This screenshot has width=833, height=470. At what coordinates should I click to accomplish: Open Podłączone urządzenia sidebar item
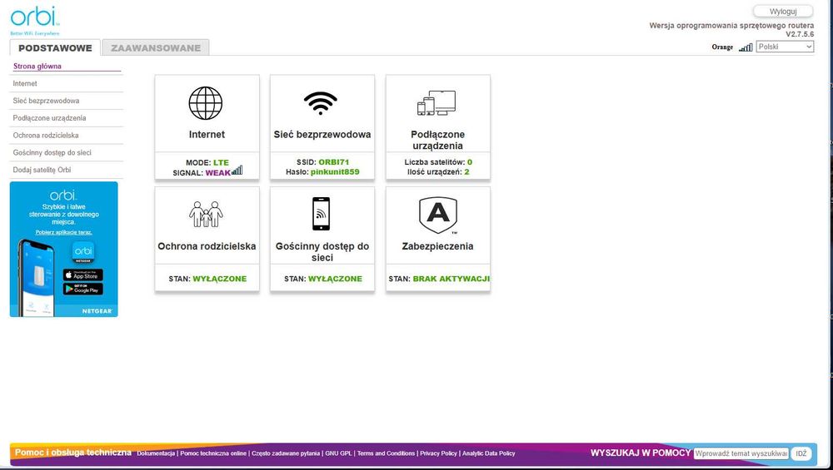pos(49,118)
